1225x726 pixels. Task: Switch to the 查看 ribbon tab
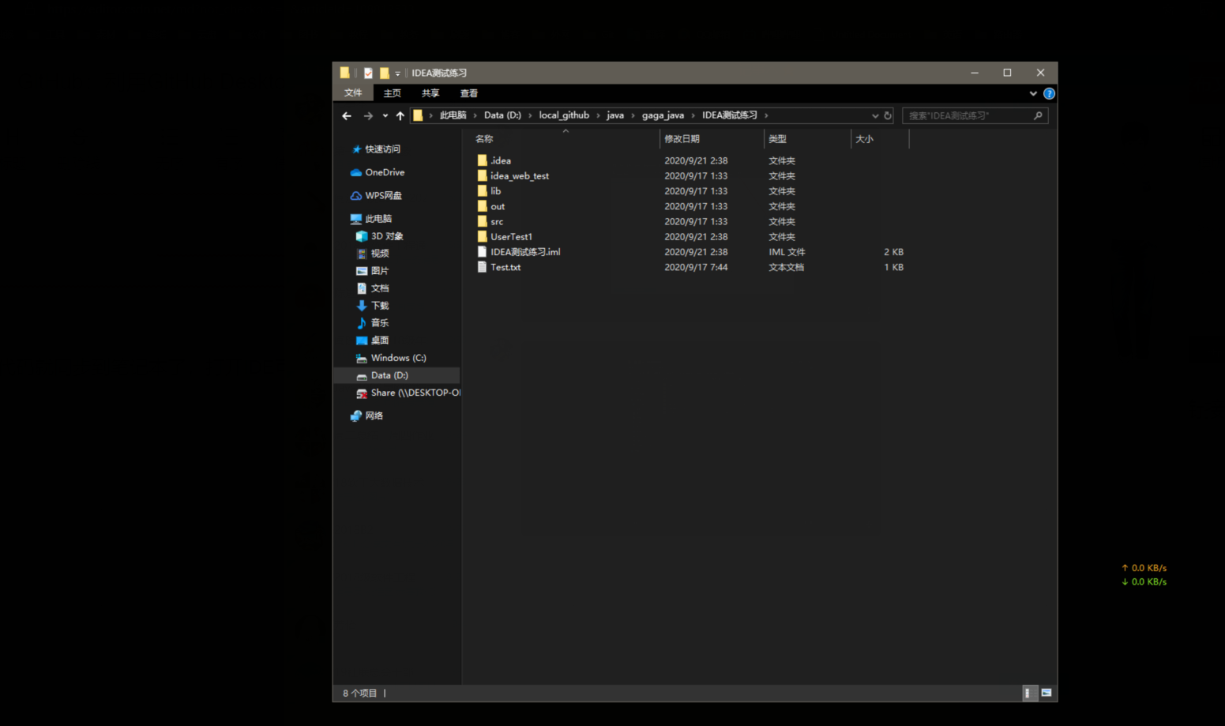click(468, 93)
